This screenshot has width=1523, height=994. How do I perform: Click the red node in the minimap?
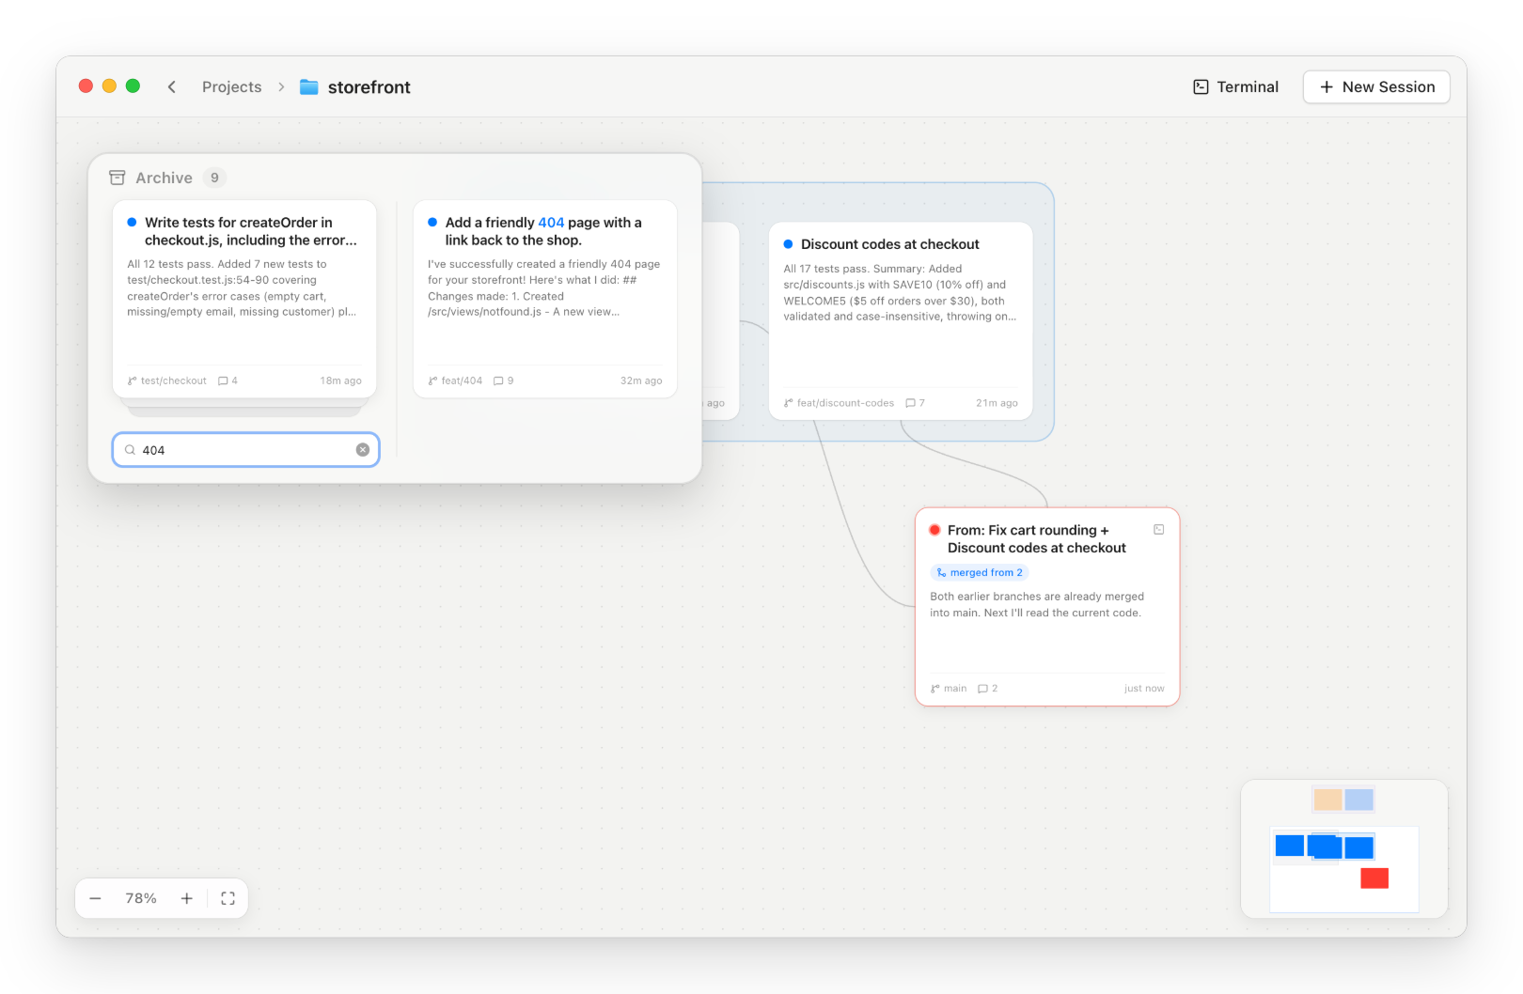click(1374, 878)
